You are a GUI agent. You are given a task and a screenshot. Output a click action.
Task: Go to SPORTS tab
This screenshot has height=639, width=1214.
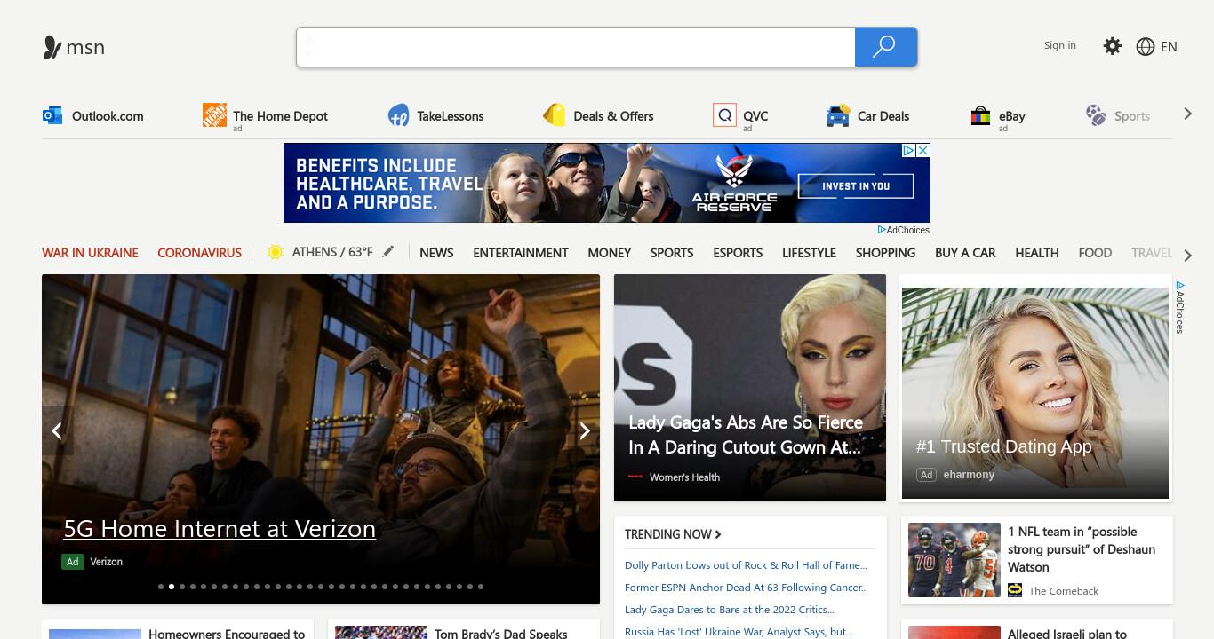click(x=672, y=253)
